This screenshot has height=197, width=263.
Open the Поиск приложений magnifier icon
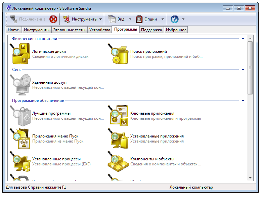click(118, 54)
